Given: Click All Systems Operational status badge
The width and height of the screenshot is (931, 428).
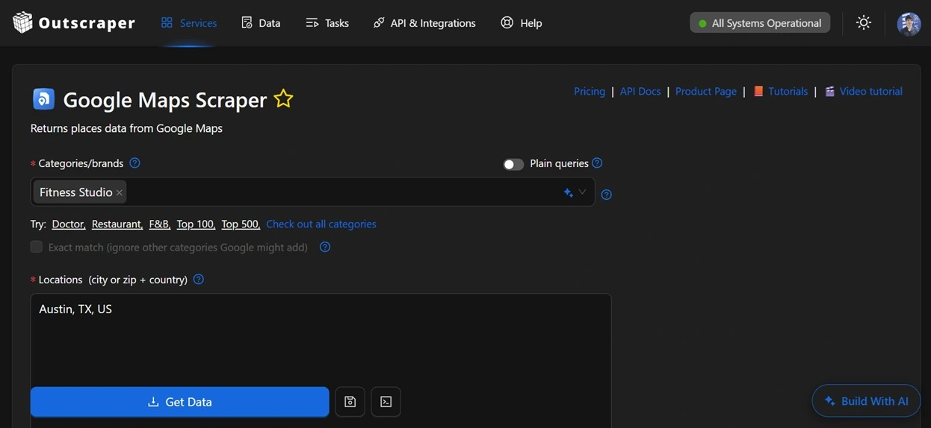Looking at the screenshot, I should (x=760, y=23).
